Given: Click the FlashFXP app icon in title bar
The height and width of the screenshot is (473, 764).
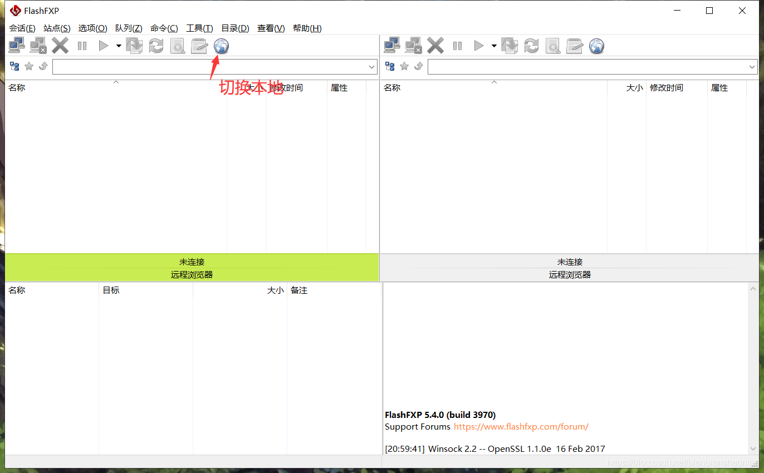Looking at the screenshot, I should point(15,11).
